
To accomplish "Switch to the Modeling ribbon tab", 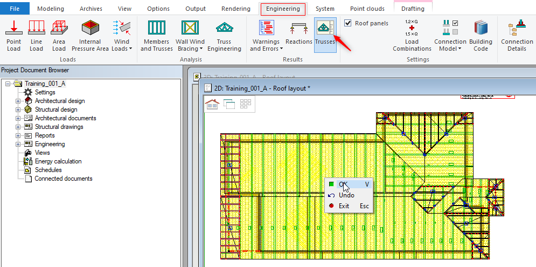I will 51,9.
